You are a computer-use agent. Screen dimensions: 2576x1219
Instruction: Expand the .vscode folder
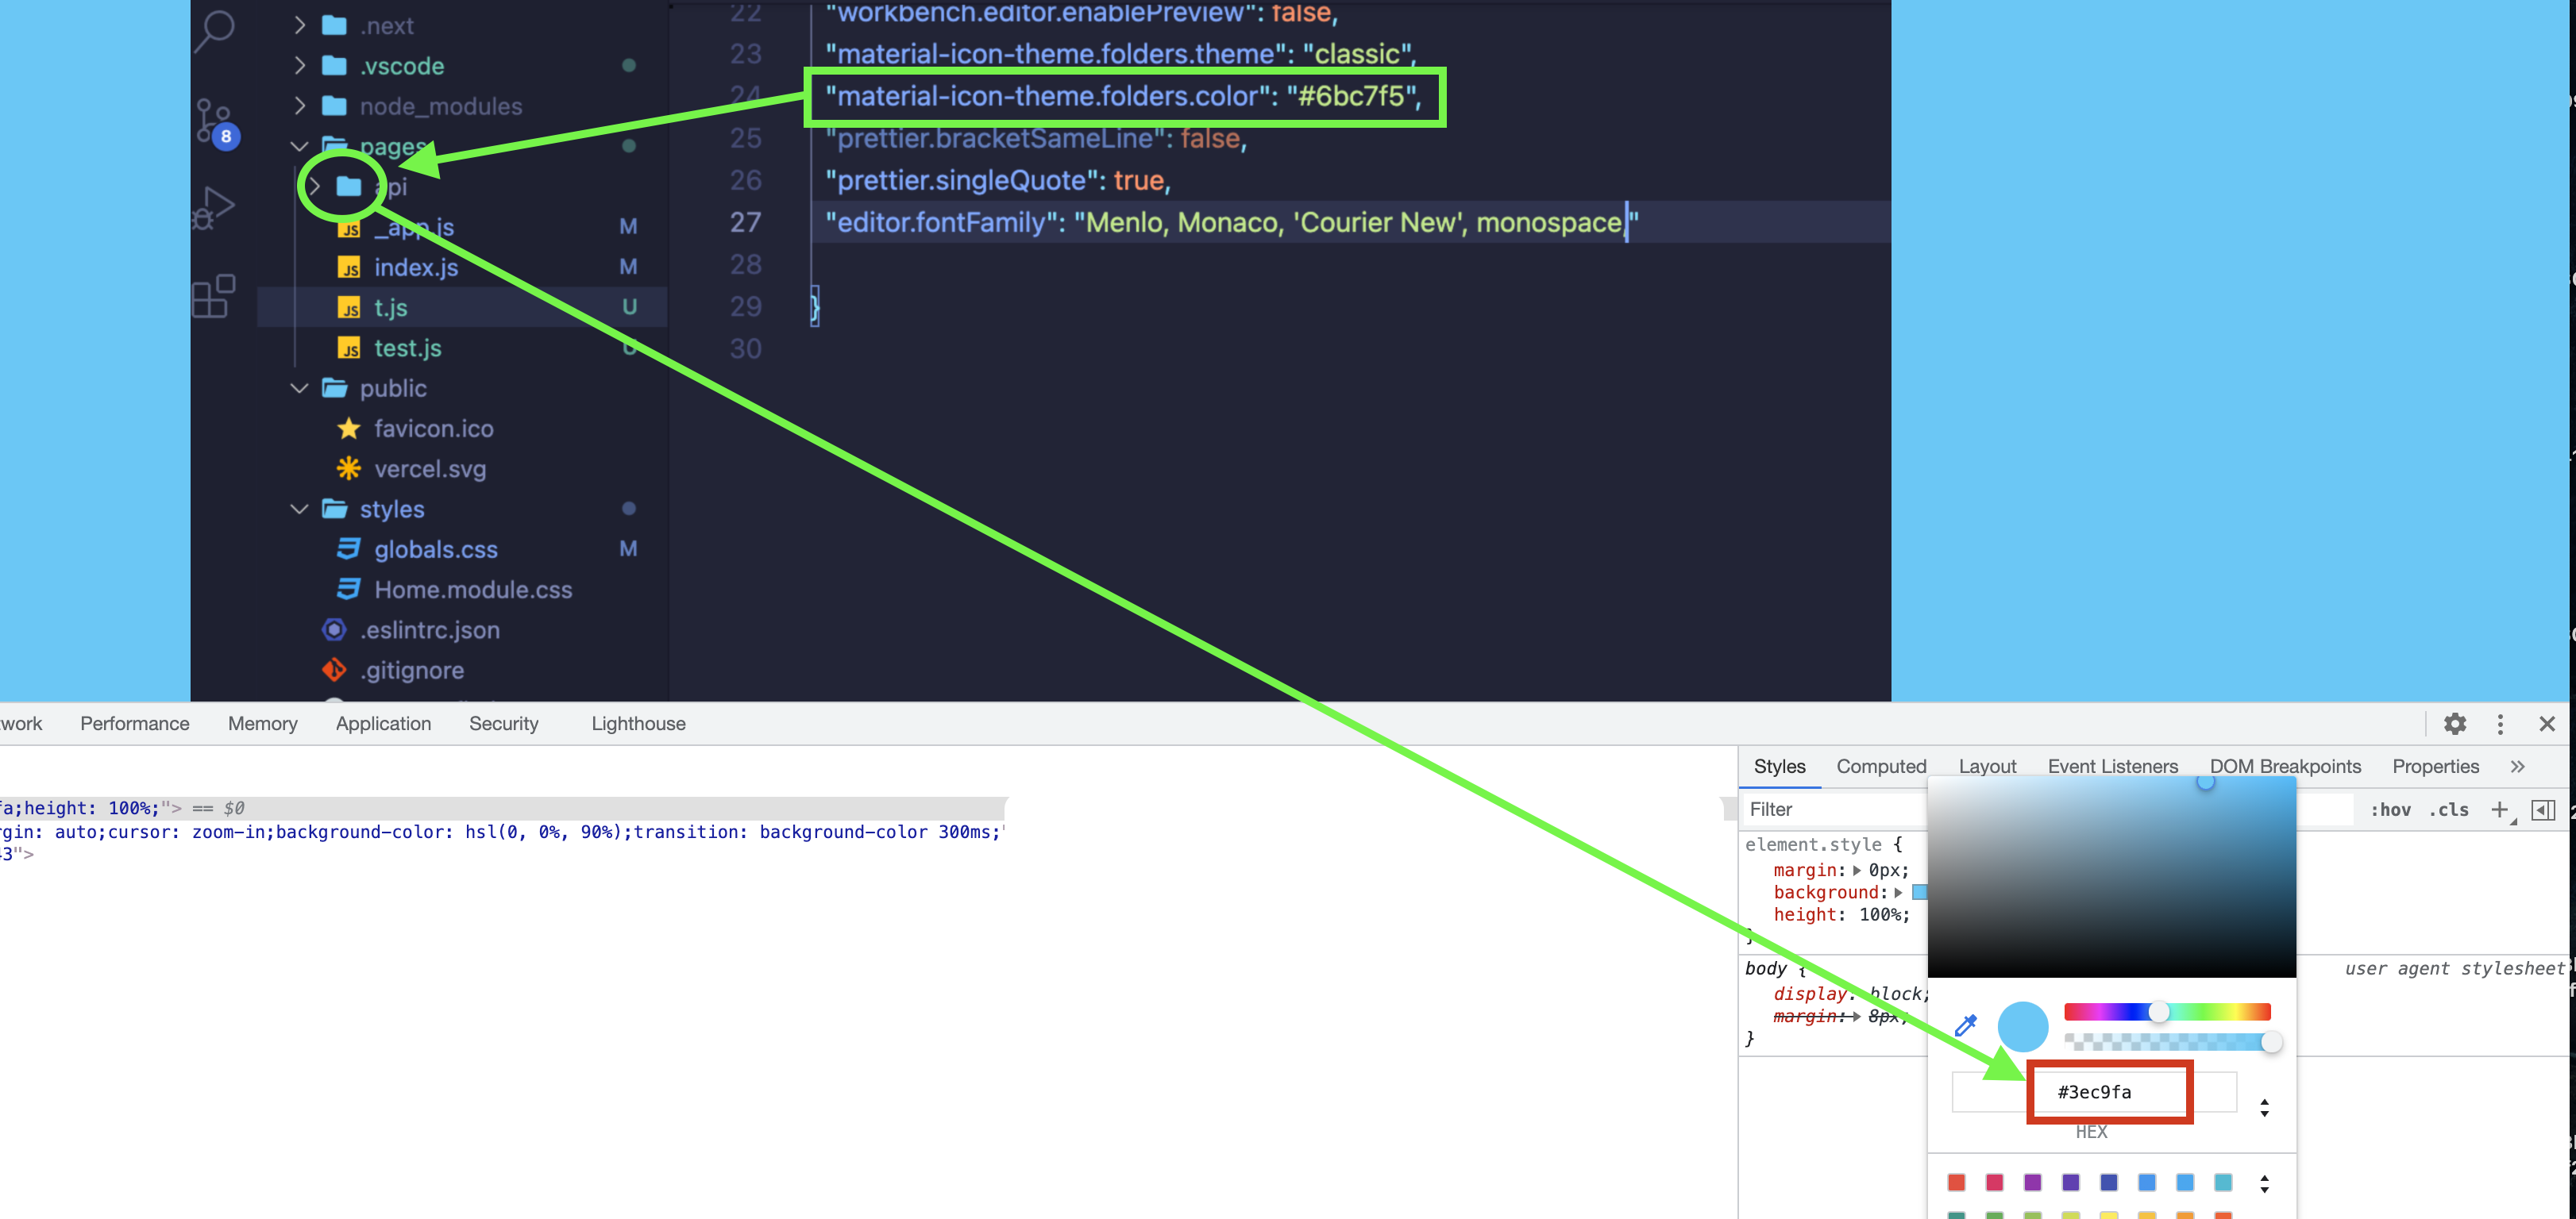pos(299,65)
